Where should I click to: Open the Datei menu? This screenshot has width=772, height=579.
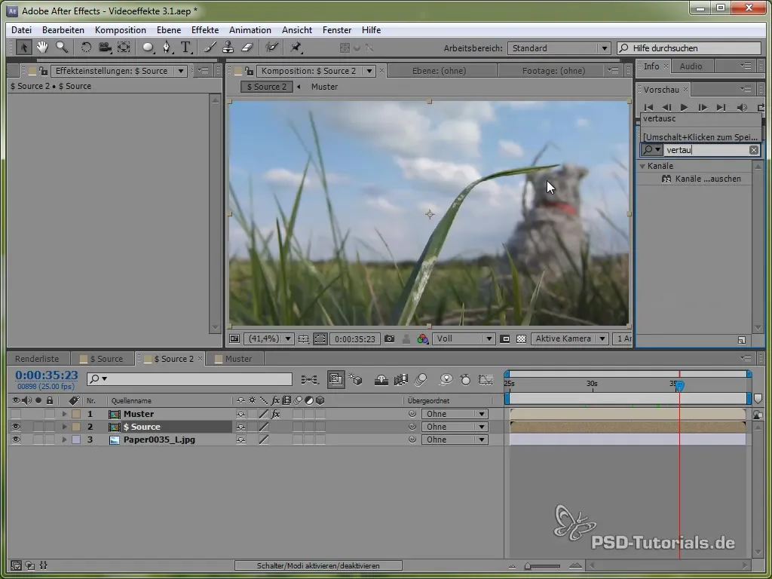[x=21, y=30]
